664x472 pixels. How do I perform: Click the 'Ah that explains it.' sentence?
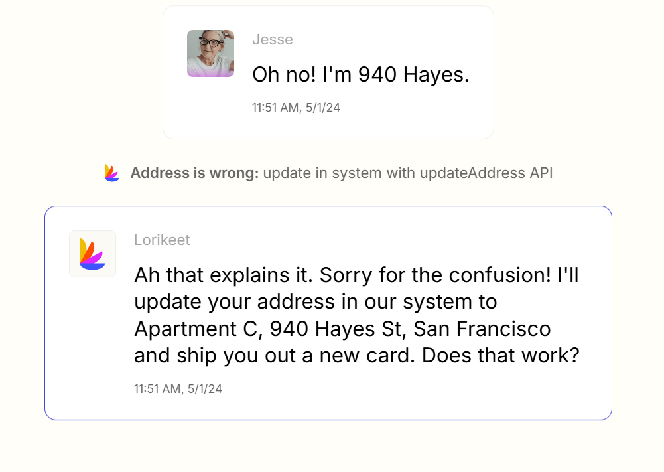click(223, 275)
